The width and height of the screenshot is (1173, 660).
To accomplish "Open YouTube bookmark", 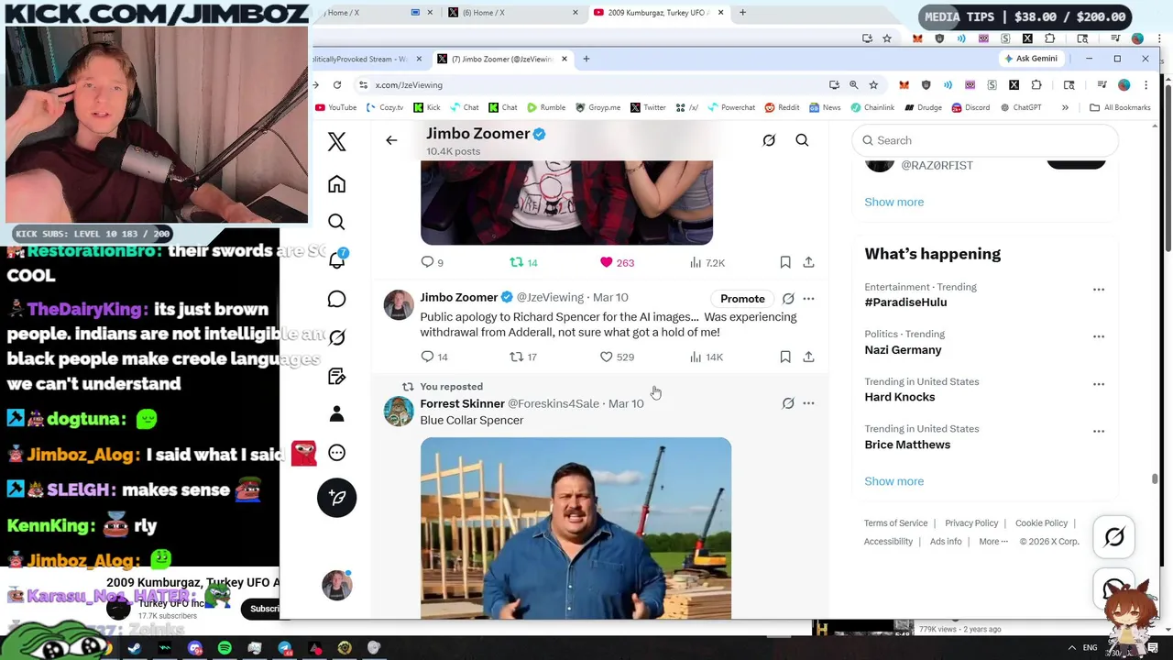I will (x=335, y=107).
